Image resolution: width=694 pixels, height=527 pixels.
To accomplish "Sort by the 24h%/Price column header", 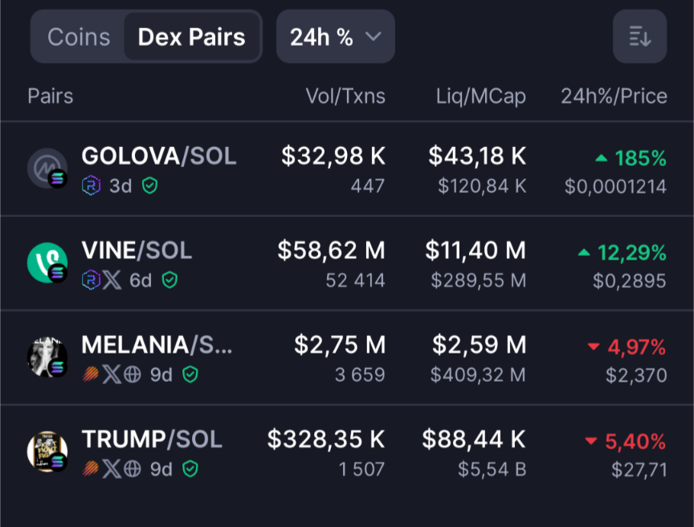I will (613, 96).
